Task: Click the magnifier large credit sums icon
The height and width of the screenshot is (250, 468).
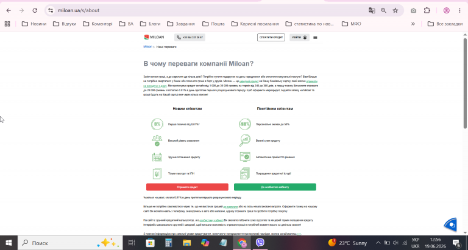Action: [x=245, y=141]
